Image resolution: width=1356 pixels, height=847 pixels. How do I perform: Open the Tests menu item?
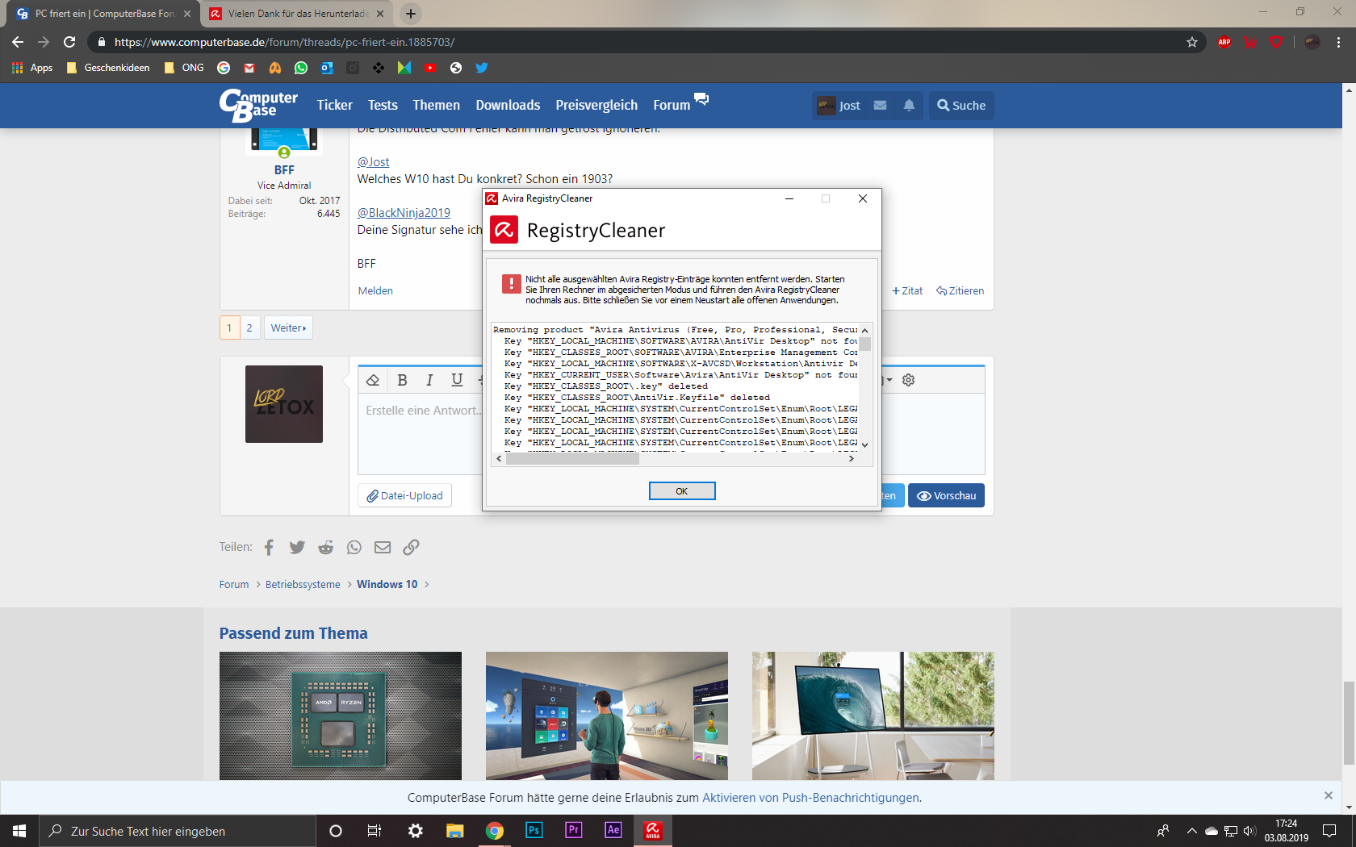coord(383,105)
